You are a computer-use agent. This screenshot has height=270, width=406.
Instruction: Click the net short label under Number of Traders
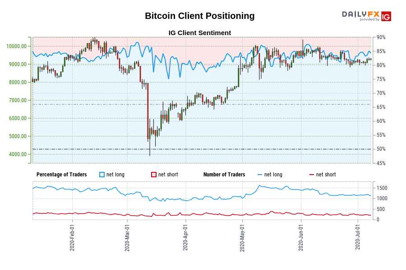pos(326,175)
